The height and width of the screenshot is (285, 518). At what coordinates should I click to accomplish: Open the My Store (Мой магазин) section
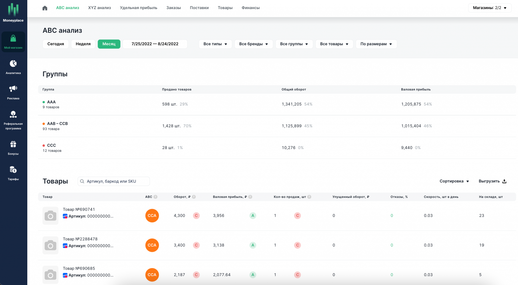[x=13, y=42]
